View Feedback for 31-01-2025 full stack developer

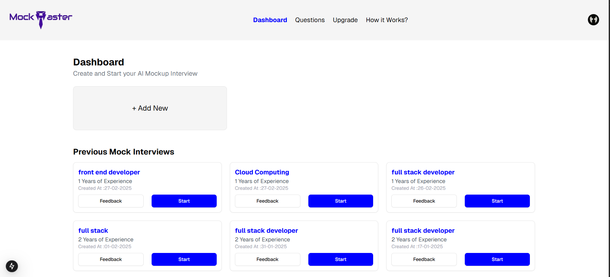[x=267, y=259]
